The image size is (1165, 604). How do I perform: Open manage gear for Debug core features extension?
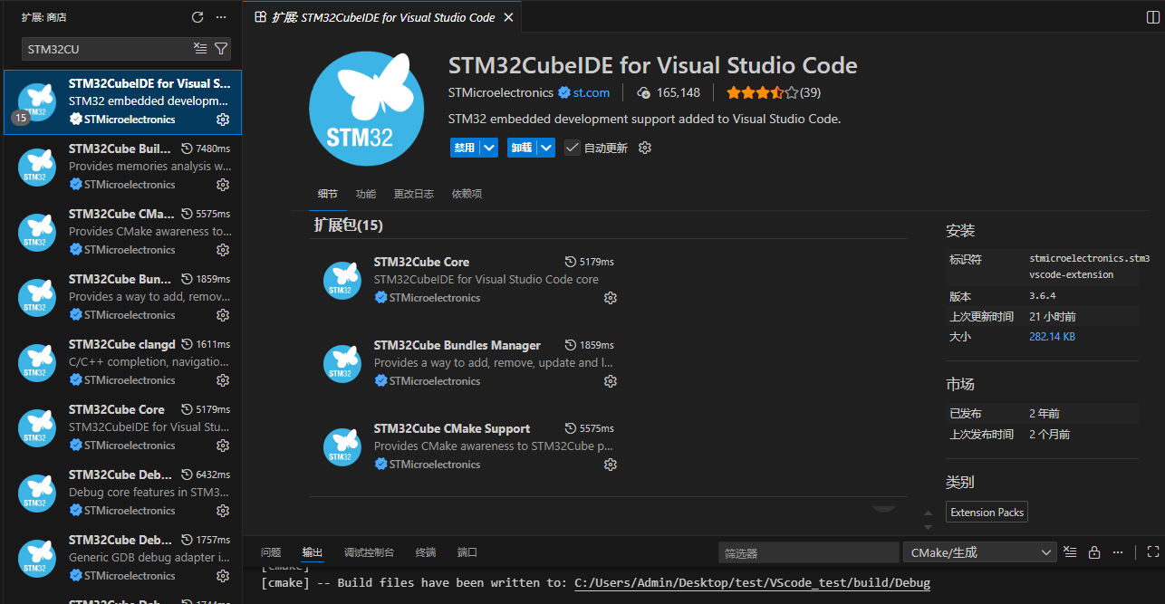[223, 511]
